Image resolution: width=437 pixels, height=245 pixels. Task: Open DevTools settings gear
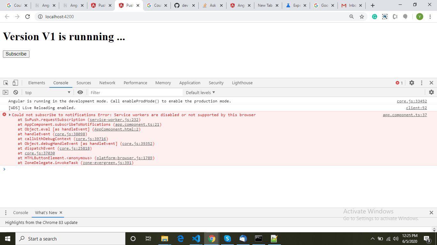[x=411, y=83]
